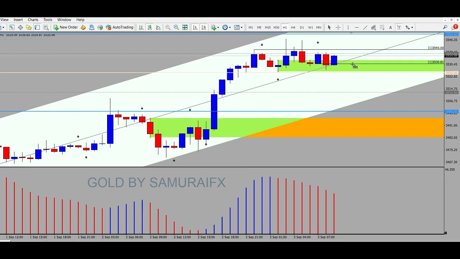Open the search magnifier icon
The image size is (460, 259).
click(445, 27)
